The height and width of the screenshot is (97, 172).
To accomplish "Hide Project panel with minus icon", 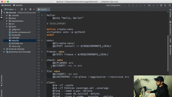I will click(34, 9).
